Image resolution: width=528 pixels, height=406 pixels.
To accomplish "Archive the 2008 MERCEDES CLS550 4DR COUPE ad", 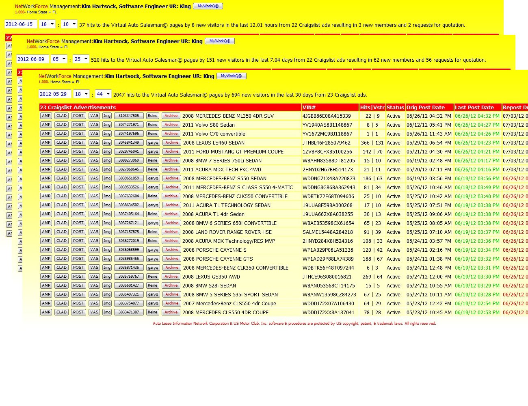I will (x=171, y=312).
